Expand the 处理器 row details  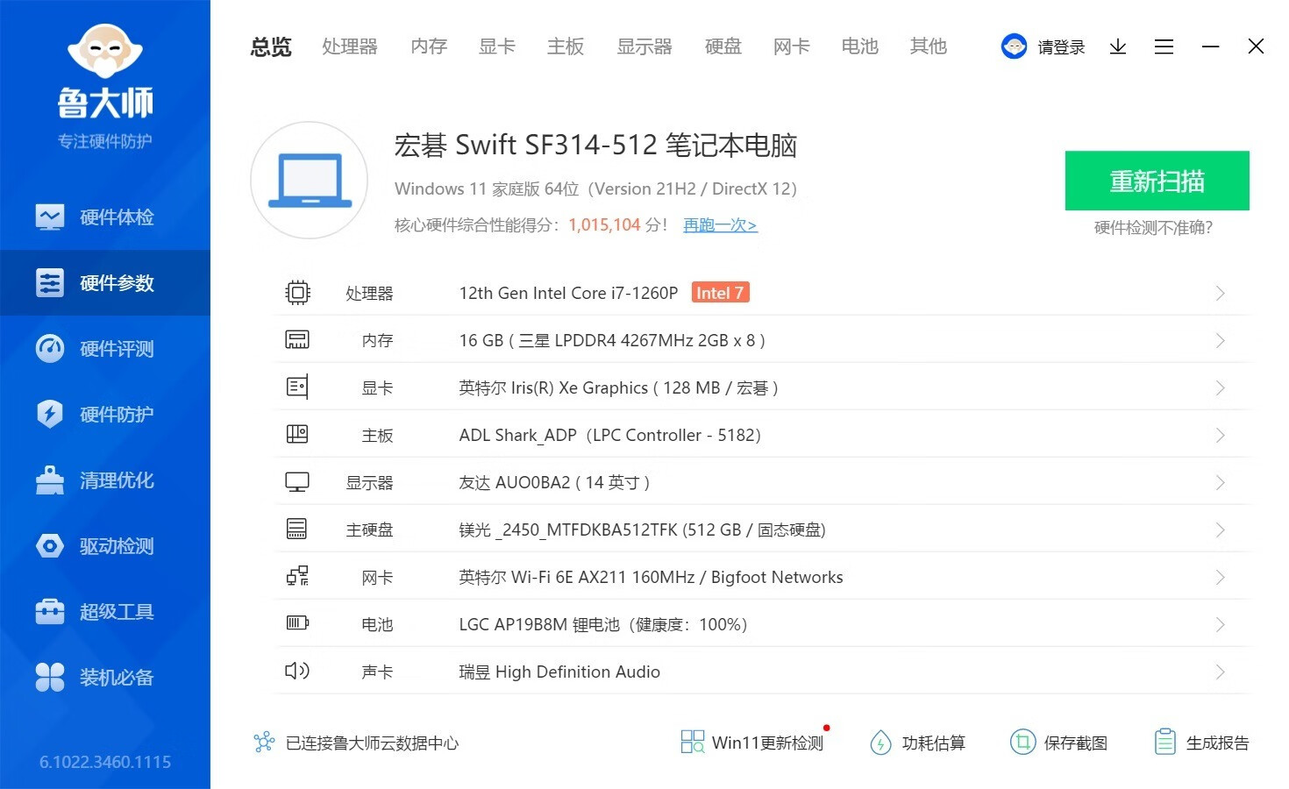tap(1219, 293)
